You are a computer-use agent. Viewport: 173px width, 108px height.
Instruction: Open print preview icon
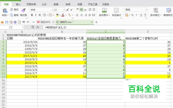[x=19, y=22]
